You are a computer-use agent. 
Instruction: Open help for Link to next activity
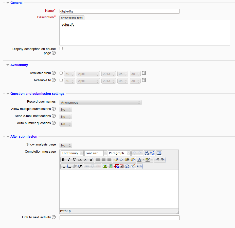coord(54,217)
